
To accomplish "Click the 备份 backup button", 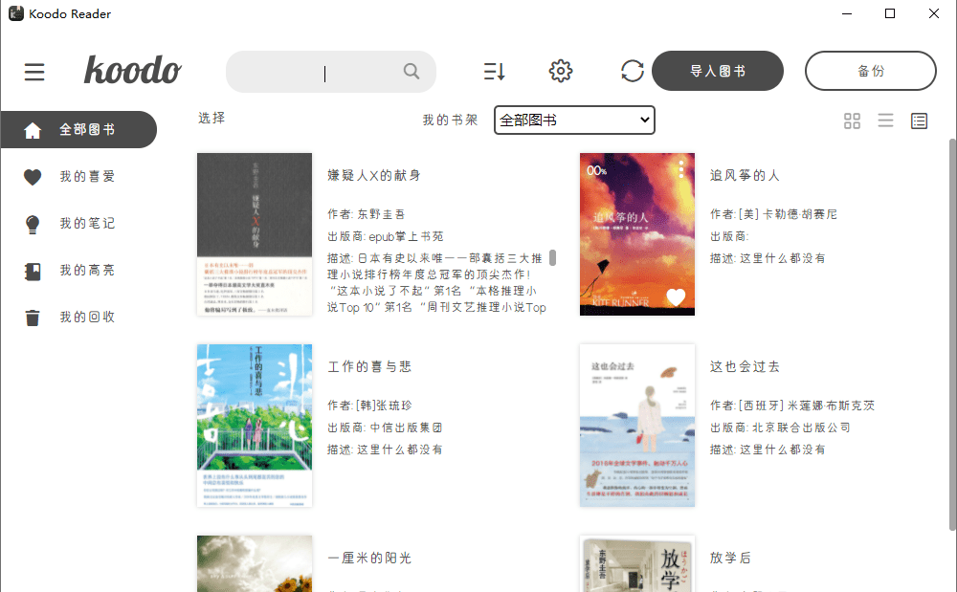I will click(x=870, y=71).
